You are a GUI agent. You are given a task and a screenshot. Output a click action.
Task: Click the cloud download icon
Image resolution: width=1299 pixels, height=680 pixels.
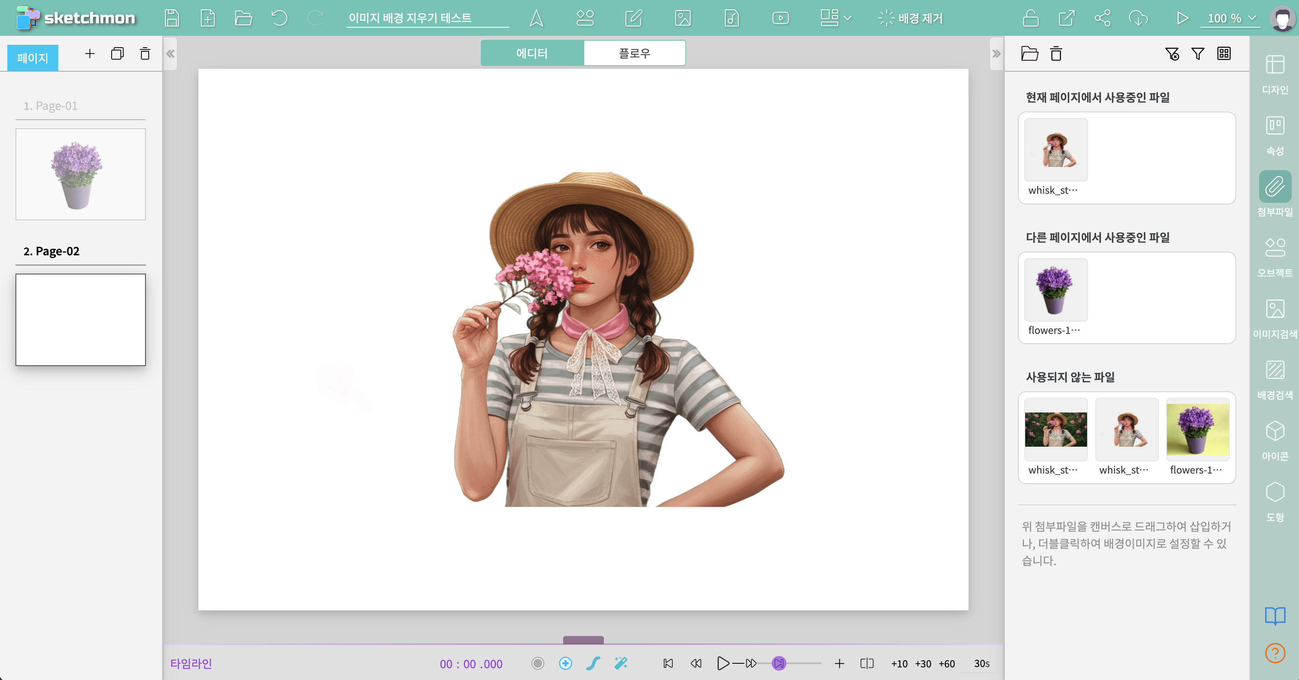pyautogui.click(x=1138, y=18)
